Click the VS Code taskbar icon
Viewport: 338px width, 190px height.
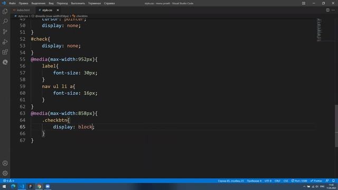pyautogui.click(x=22, y=186)
